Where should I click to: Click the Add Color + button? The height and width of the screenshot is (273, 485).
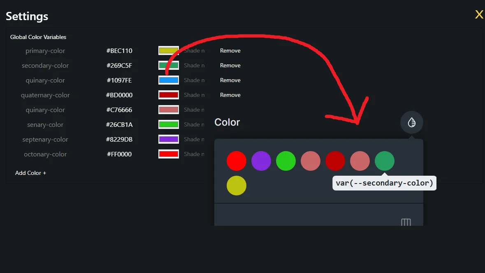31,173
